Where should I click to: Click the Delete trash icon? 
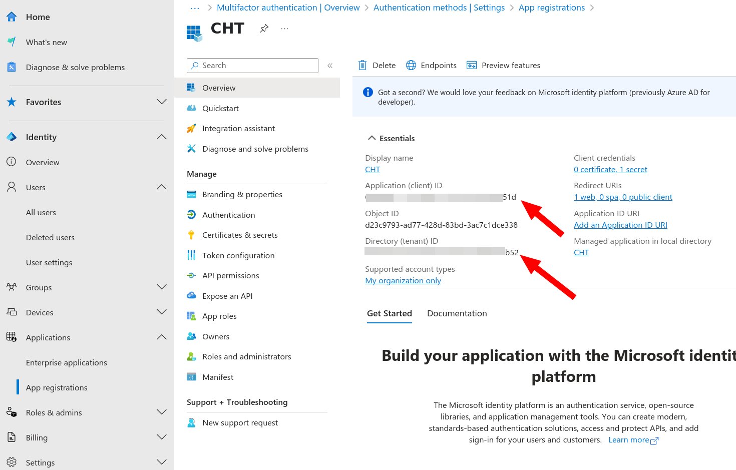(x=362, y=65)
